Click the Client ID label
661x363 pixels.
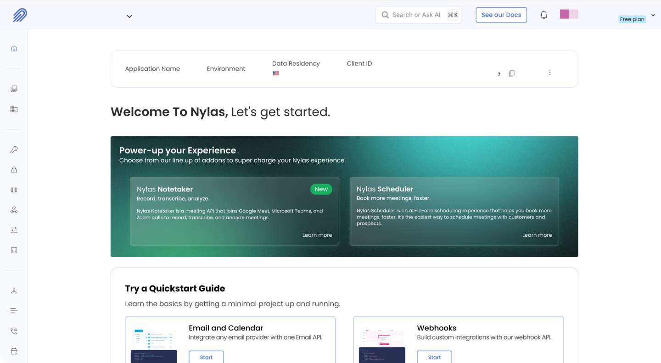point(359,63)
